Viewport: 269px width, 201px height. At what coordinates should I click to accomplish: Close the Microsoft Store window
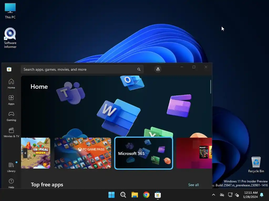tap(206, 67)
